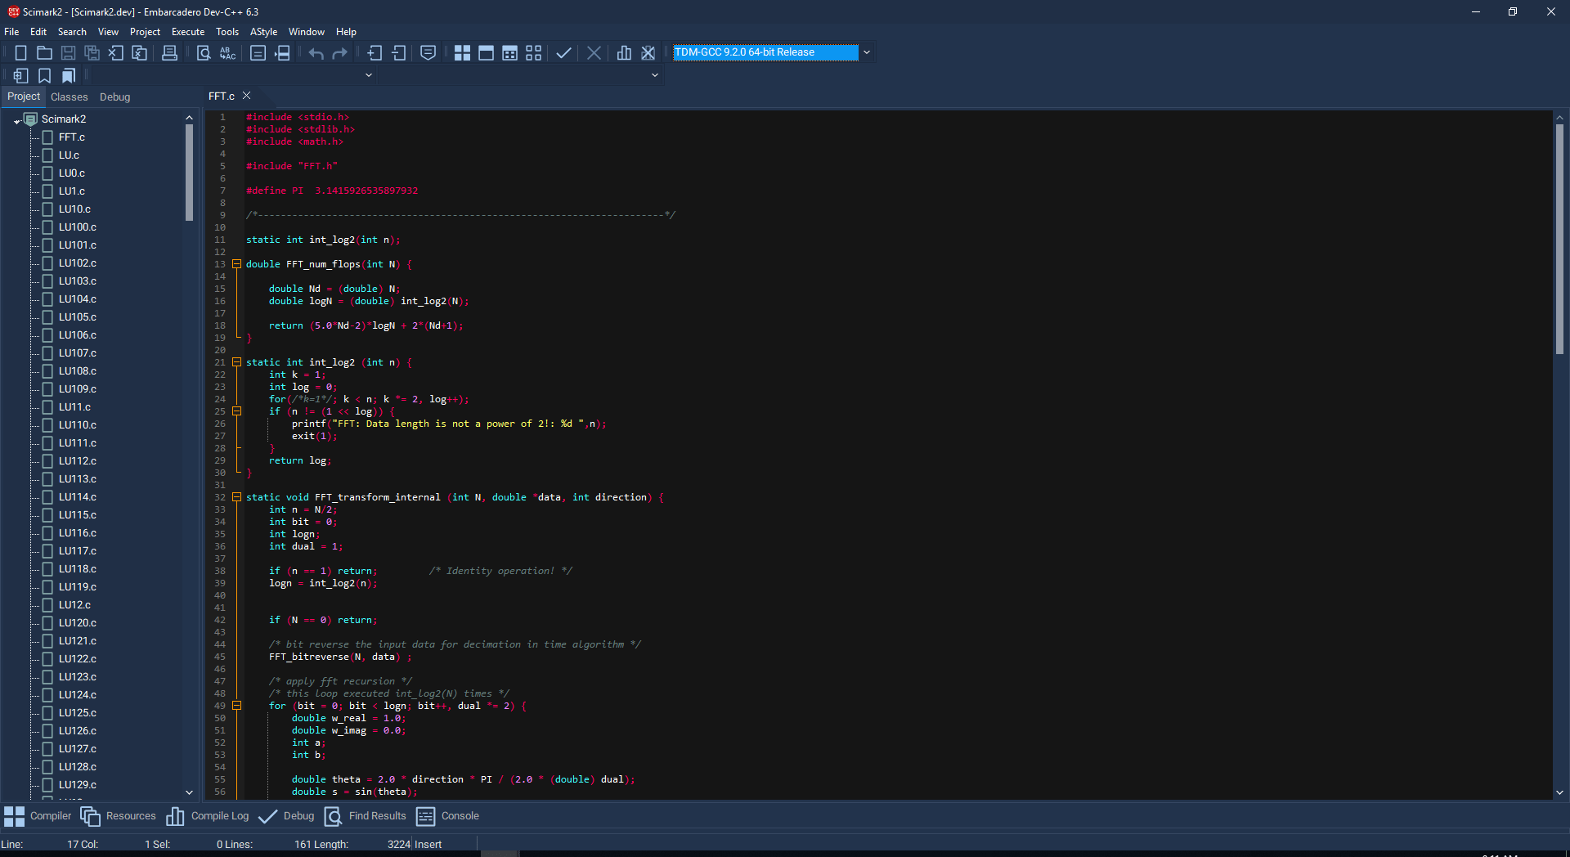The width and height of the screenshot is (1570, 857).
Task: Click the project tree scroll down arrow
Action: tap(189, 792)
